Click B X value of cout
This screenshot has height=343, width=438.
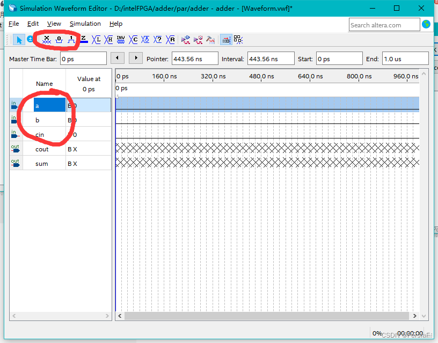click(72, 149)
